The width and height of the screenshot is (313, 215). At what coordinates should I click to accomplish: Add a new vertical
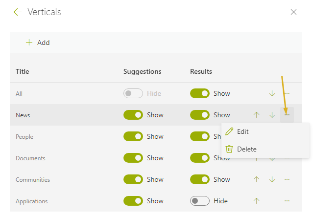tap(38, 43)
